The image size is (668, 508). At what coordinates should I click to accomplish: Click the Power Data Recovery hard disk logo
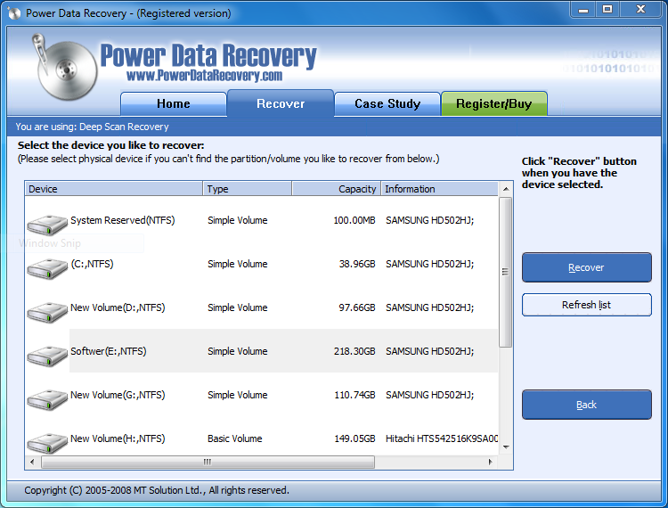(64, 68)
